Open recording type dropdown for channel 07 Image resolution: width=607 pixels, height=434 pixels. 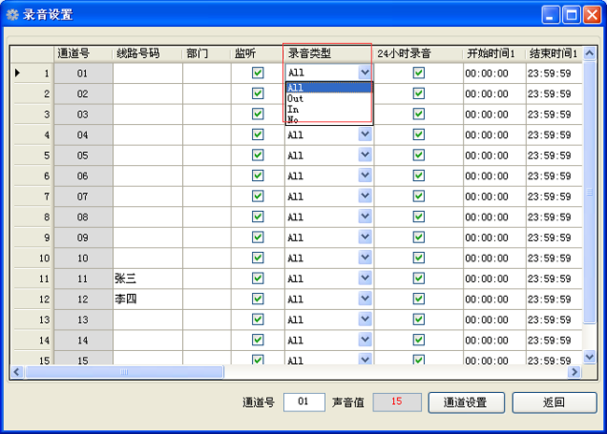pyautogui.click(x=364, y=196)
